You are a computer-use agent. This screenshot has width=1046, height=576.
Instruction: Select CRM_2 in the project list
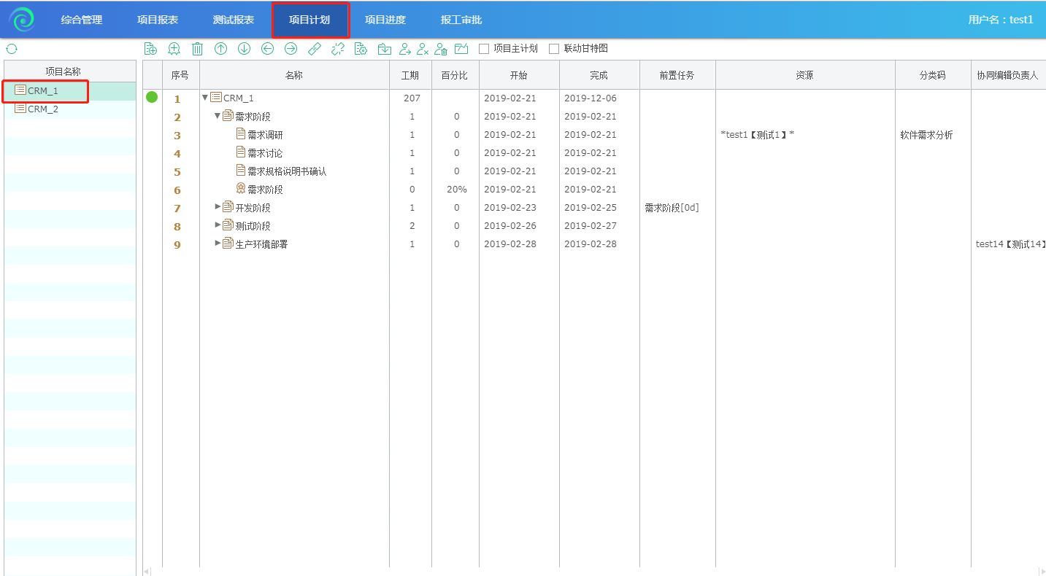[43, 109]
